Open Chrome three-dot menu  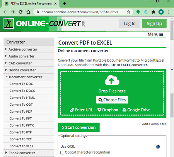coord(169,12)
